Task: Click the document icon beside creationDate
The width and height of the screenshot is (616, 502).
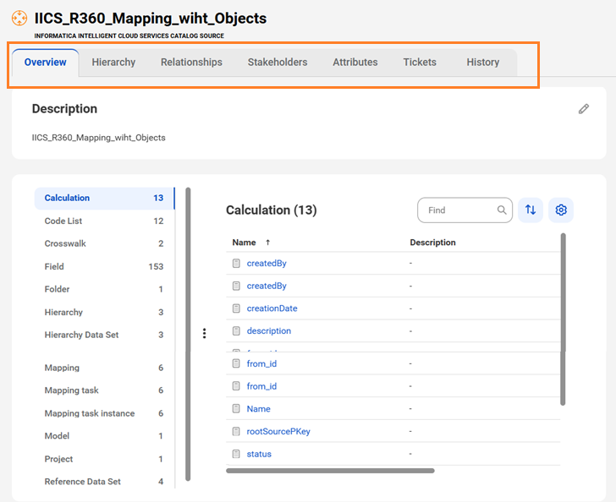Action: [x=236, y=308]
